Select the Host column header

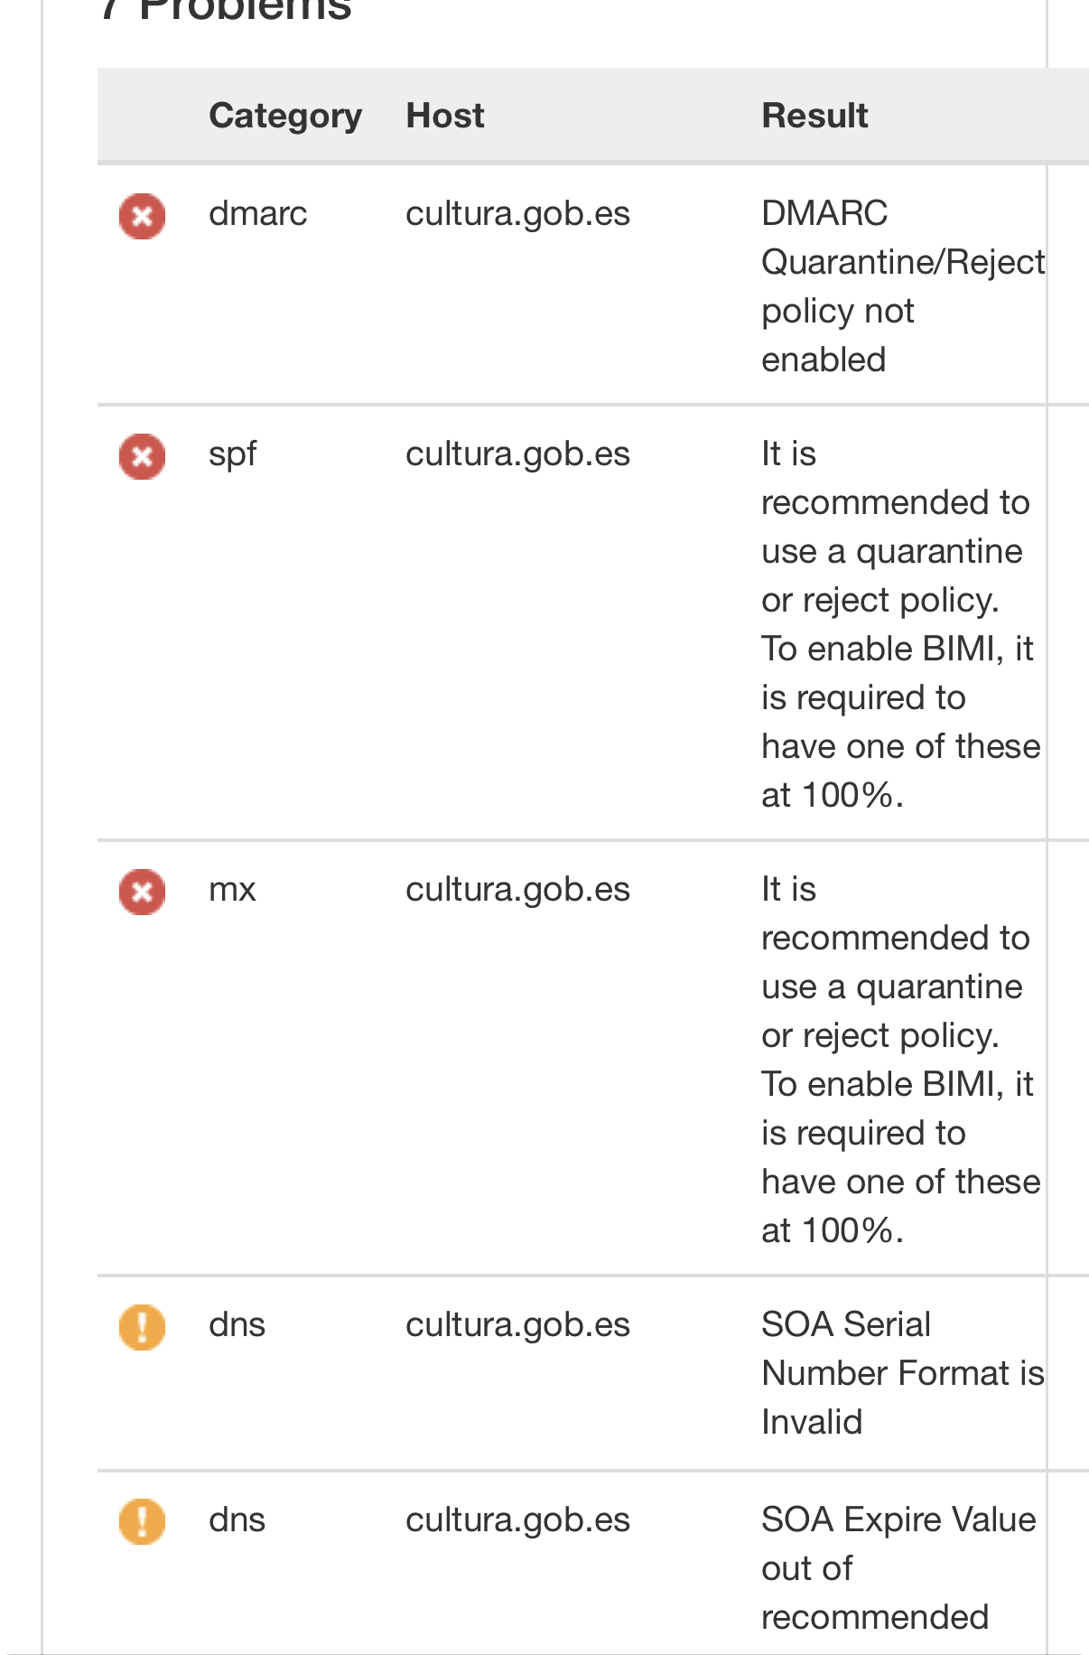pos(444,115)
